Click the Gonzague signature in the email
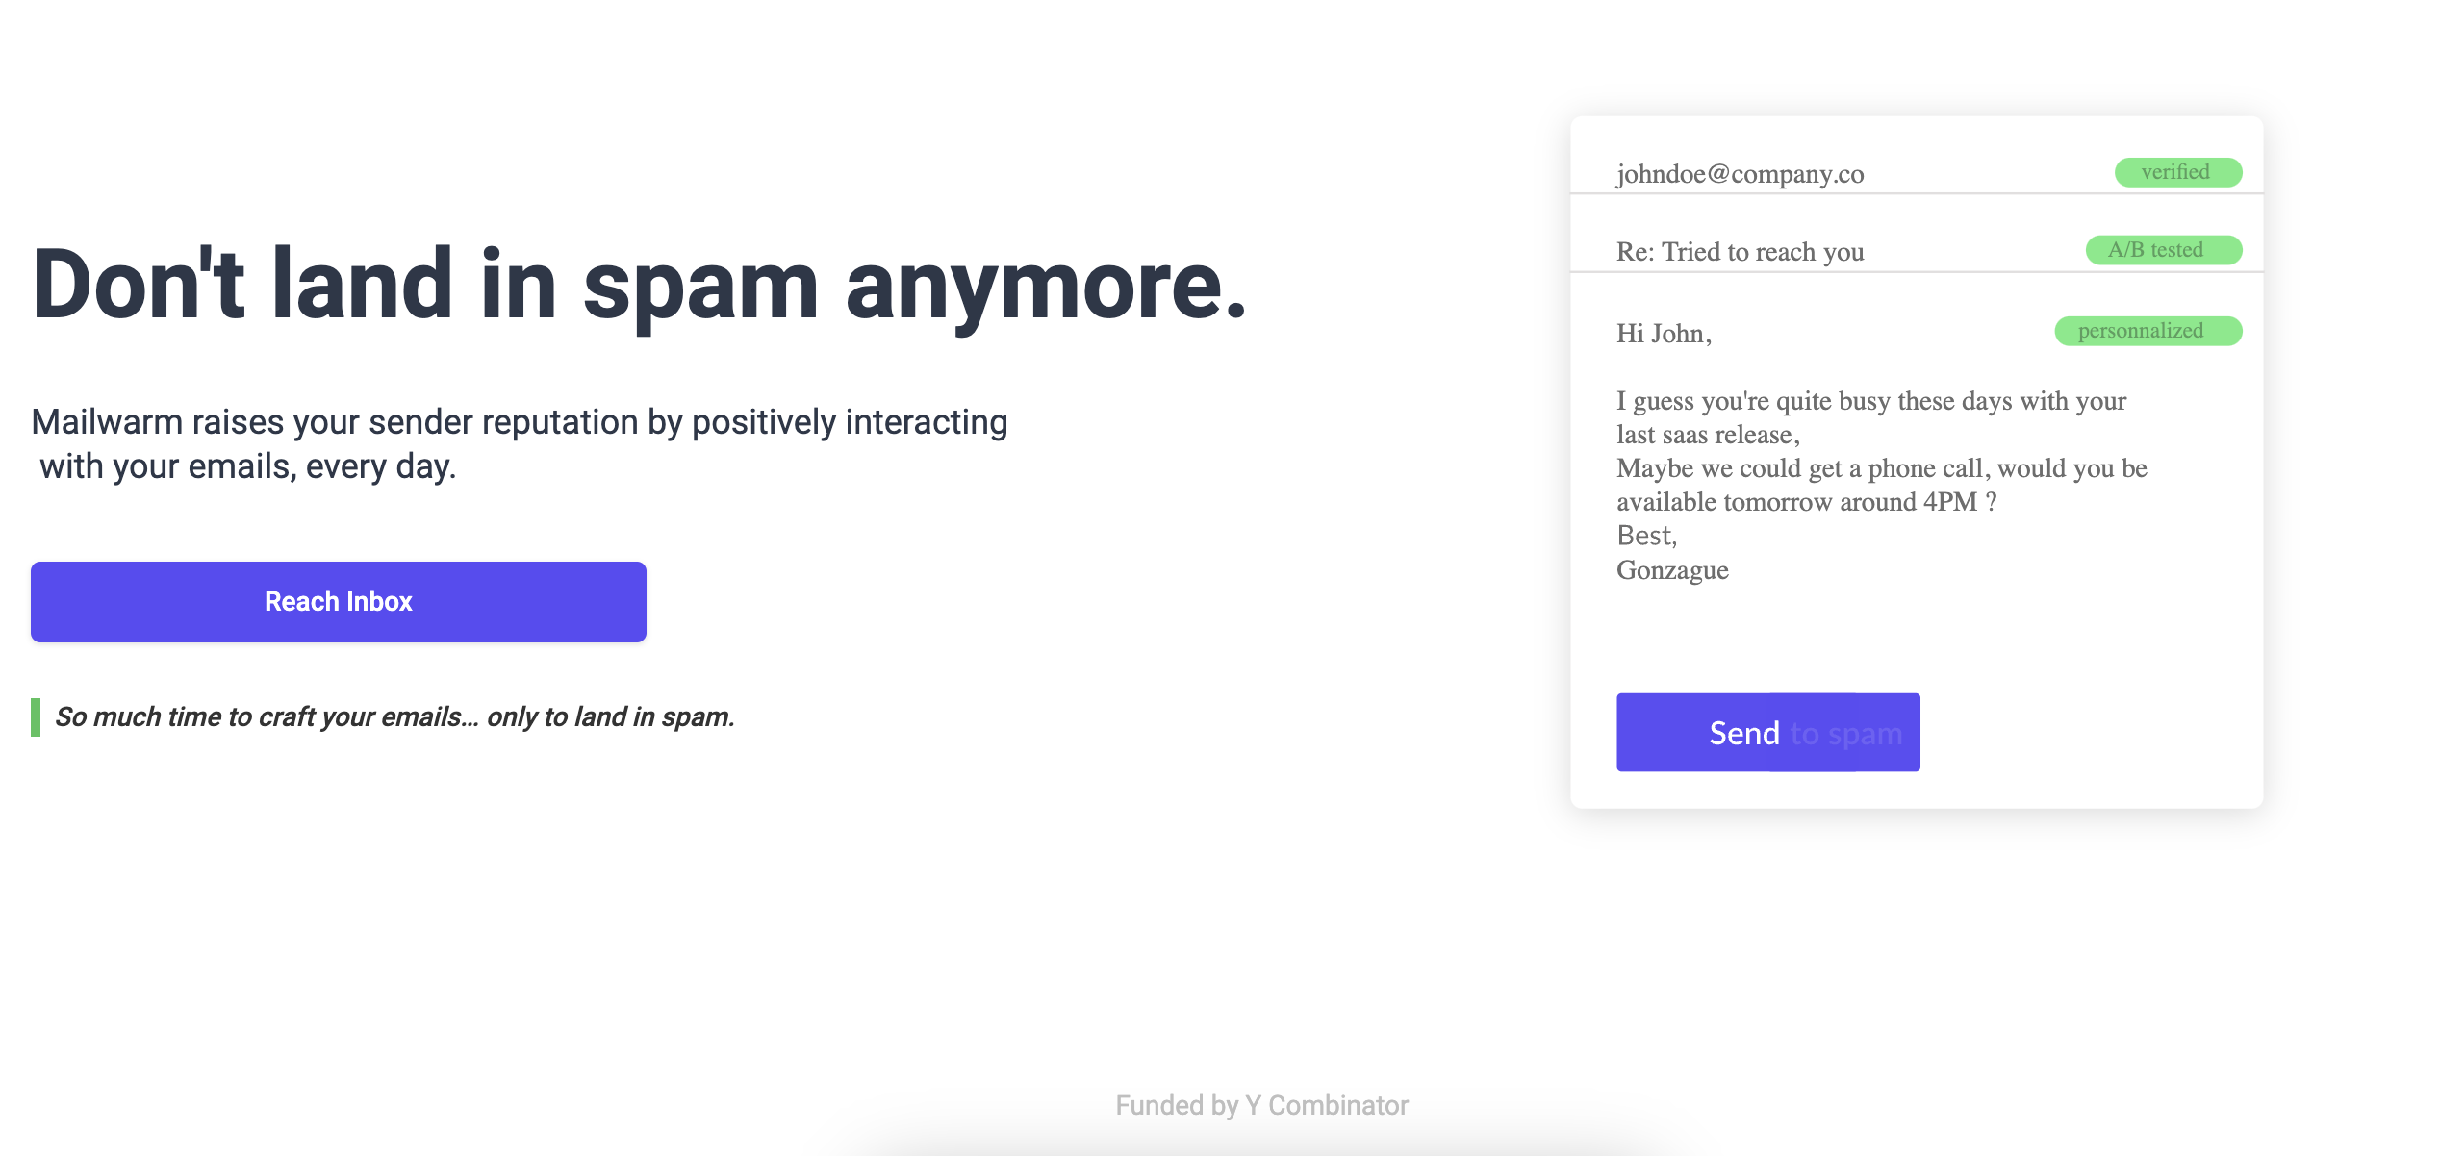 pyautogui.click(x=1672, y=570)
